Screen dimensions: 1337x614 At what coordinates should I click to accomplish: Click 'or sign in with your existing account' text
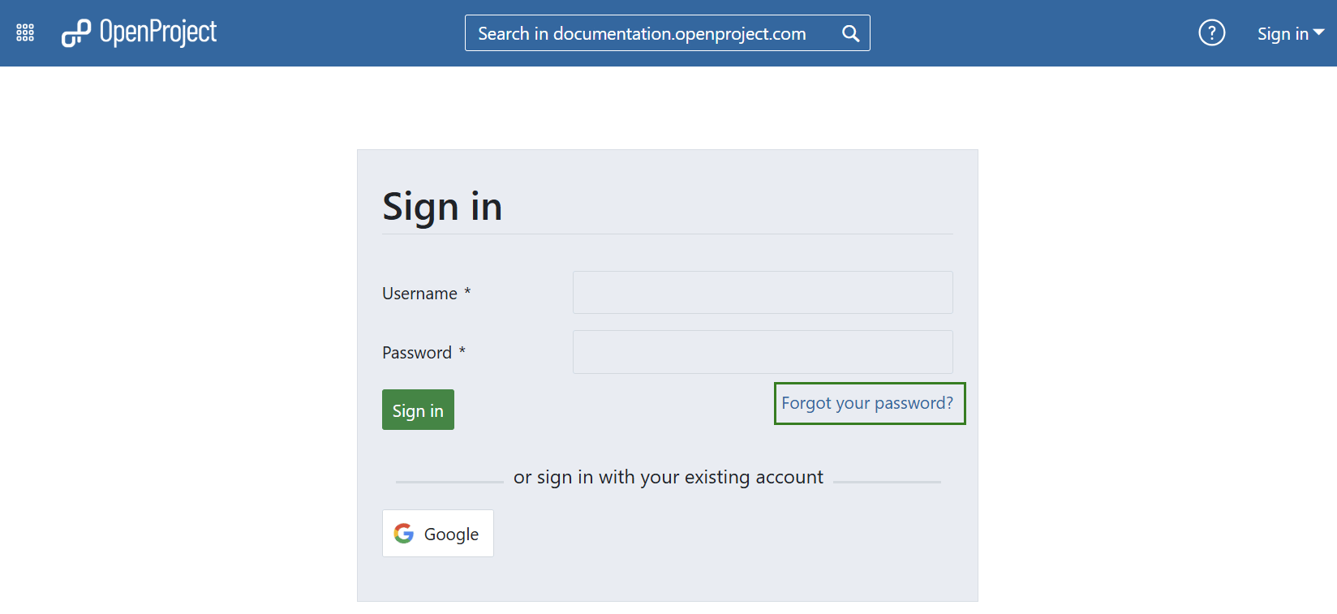tap(668, 477)
